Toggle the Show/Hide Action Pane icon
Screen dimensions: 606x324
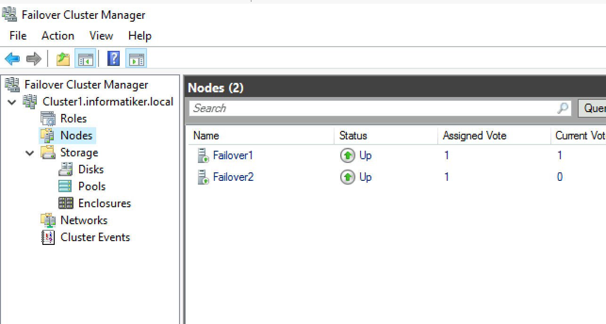136,59
